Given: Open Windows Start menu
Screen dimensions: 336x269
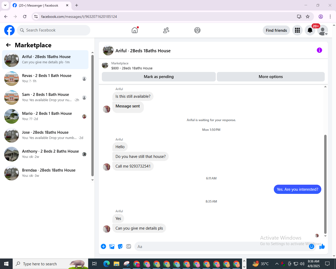Looking at the screenshot, I should [x=6, y=264].
